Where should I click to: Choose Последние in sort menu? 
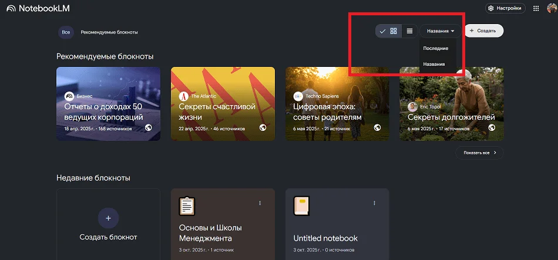click(x=436, y=48)
